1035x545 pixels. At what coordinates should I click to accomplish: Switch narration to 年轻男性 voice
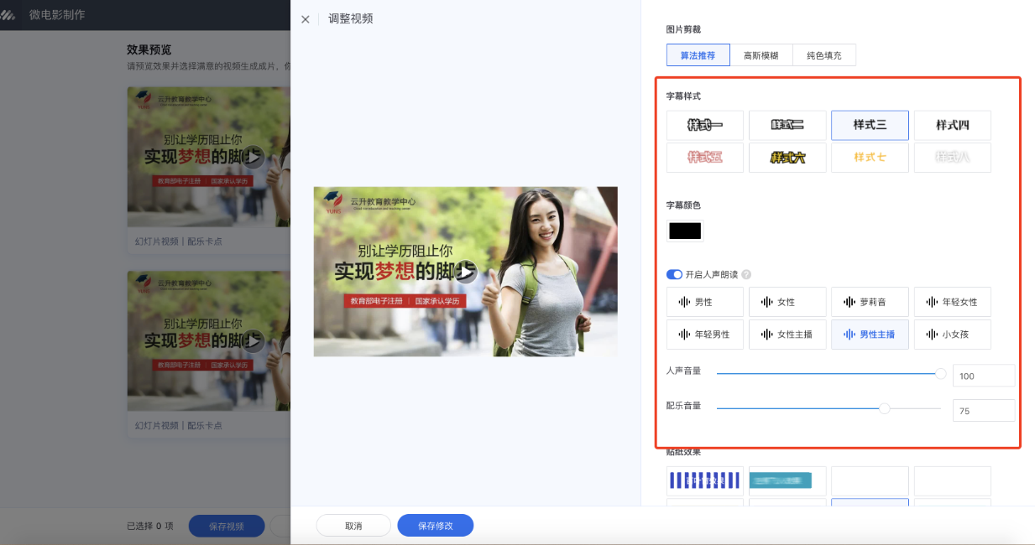pyautogui.click(x=704, y=334)
